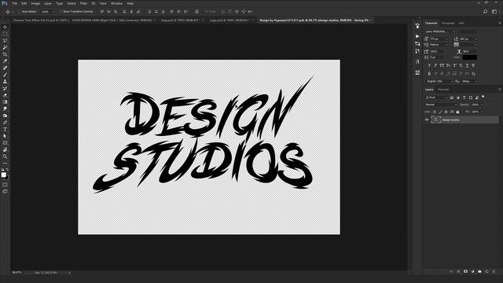The image size is (503, 283).
Task: Switch to the Paragraph tab
Action: pyautogui.click(x=448, y=23)
